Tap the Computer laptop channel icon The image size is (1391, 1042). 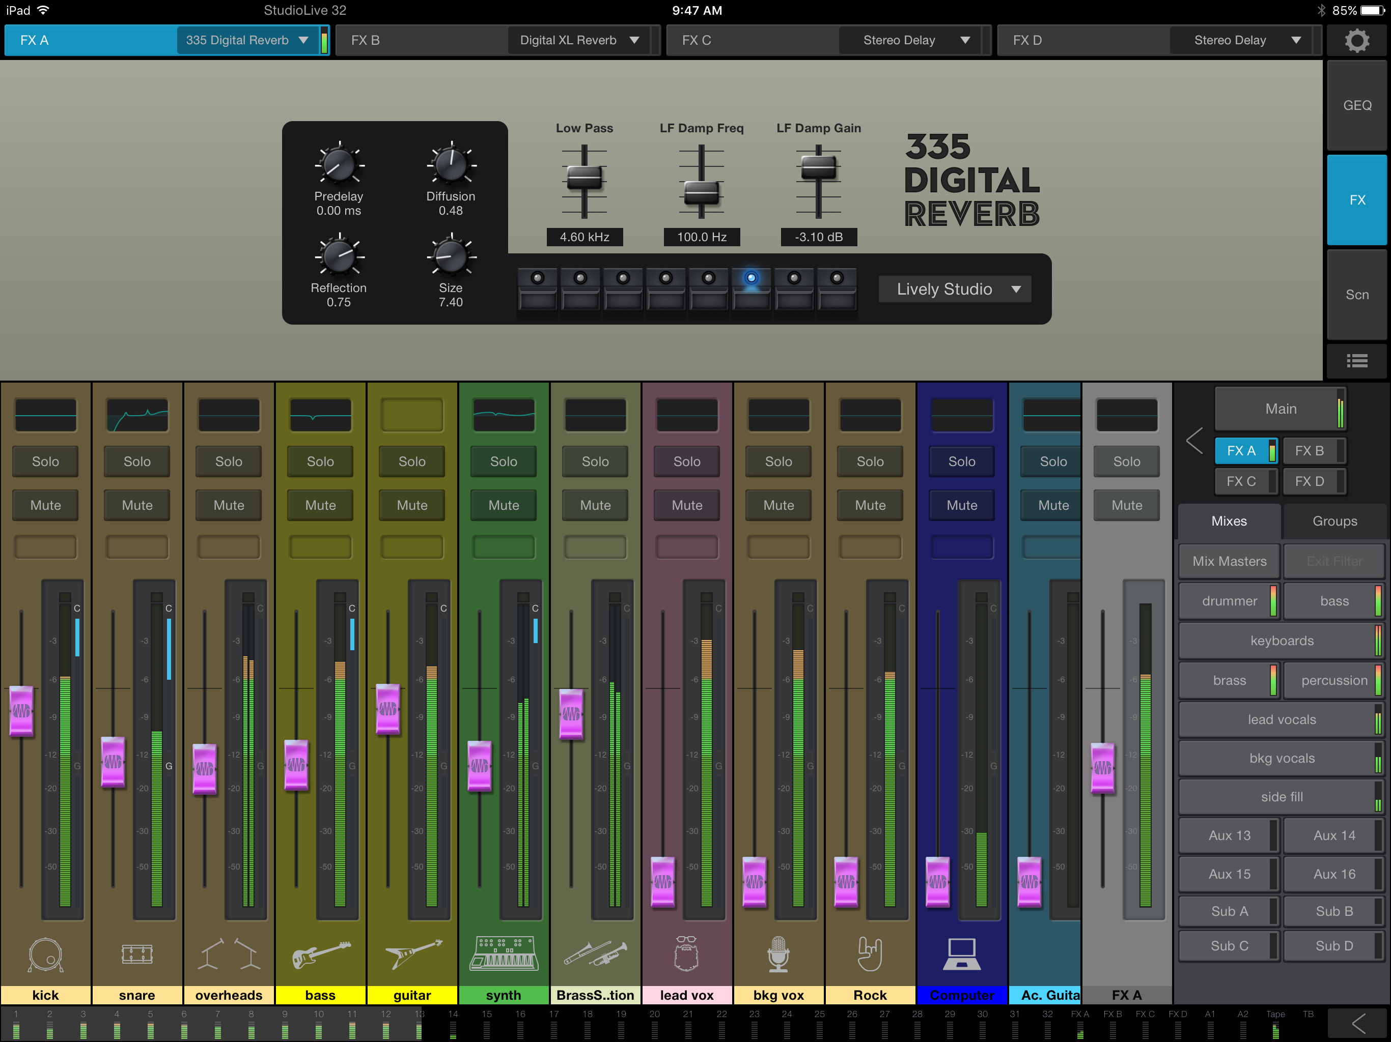961,954
